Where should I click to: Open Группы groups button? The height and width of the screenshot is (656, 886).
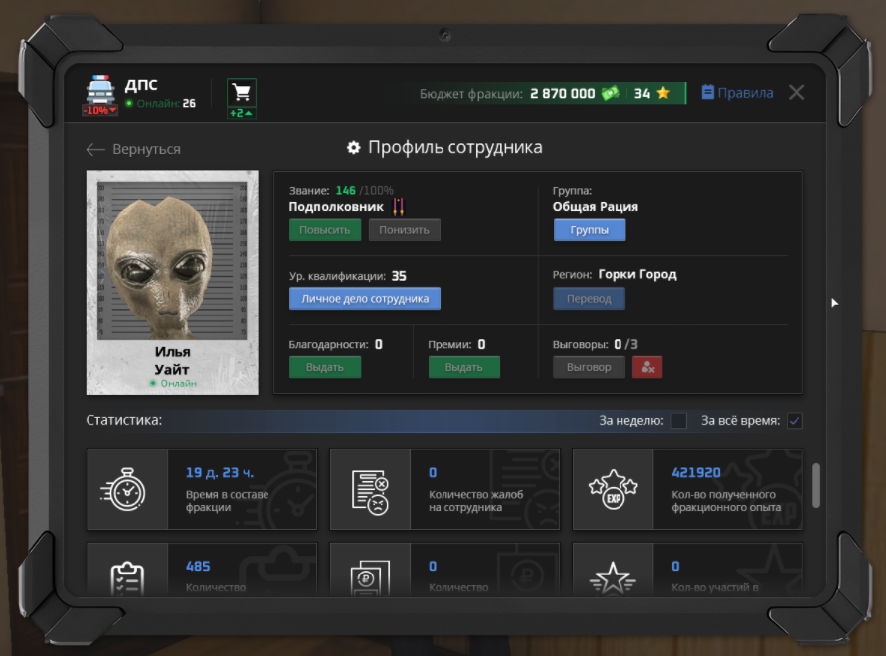[x=590, y=230]
